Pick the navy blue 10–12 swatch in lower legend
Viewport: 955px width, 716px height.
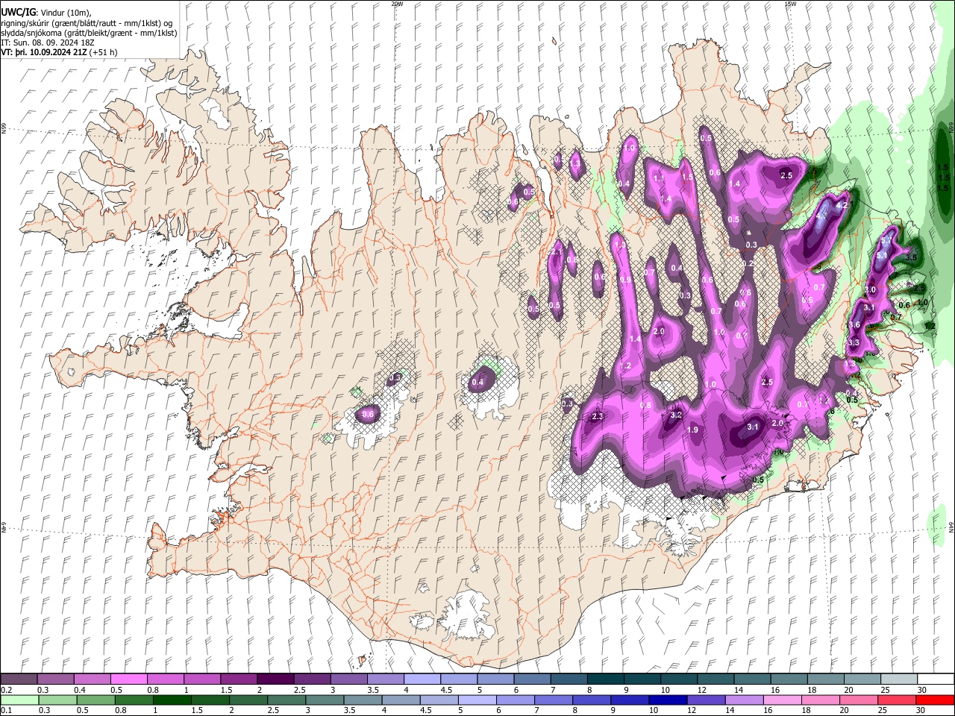[668, 700]
